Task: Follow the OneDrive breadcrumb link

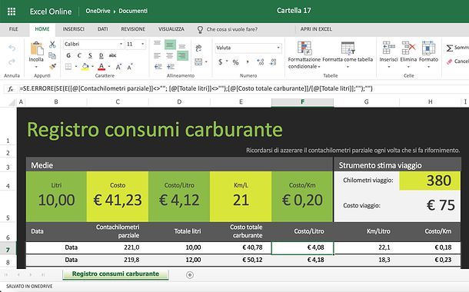Action: click(98, 11)
